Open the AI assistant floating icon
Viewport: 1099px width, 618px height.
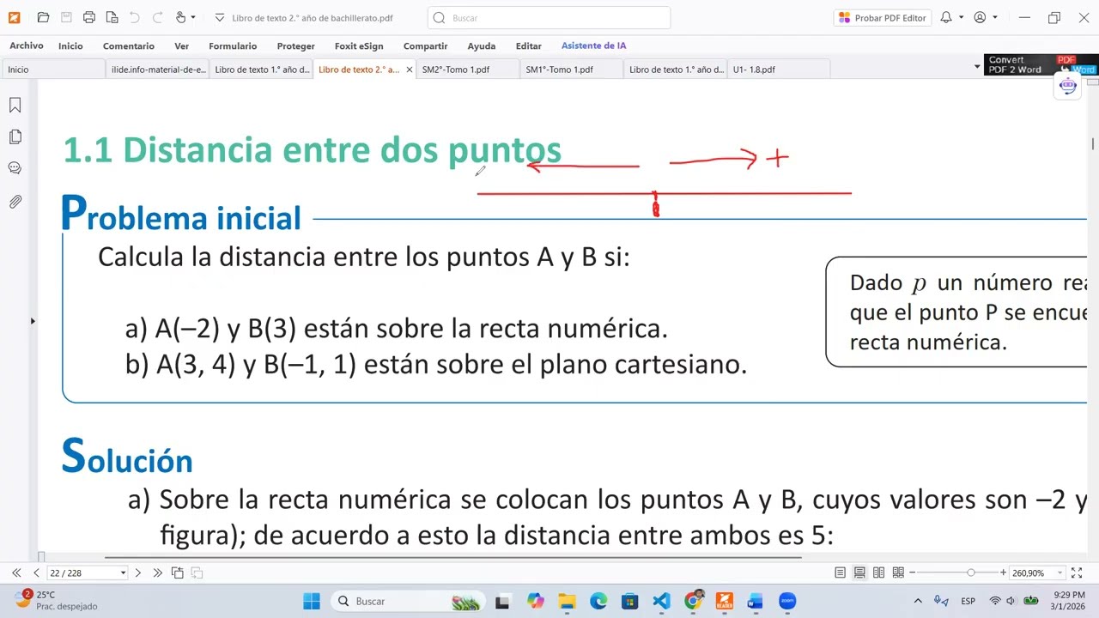pos(1068,86)
